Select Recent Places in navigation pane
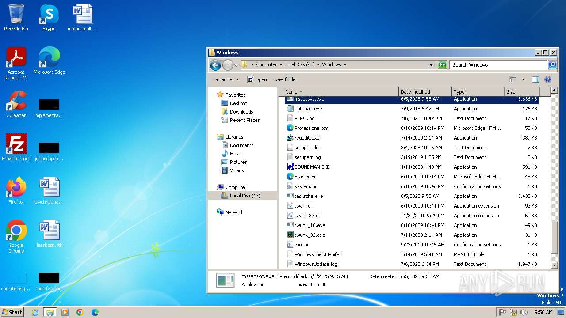The width and height of the screenshot is (566, 318). point(245,120)
